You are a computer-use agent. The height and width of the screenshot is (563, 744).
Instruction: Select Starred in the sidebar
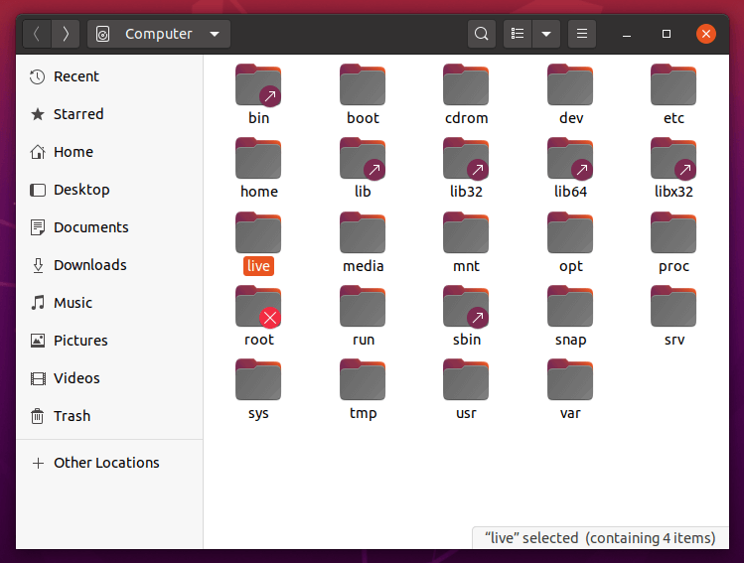(x=77, y=114)
